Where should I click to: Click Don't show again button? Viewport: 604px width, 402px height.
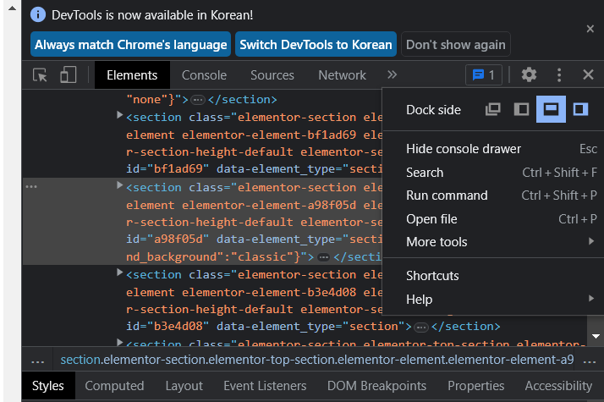coord(456,44)
